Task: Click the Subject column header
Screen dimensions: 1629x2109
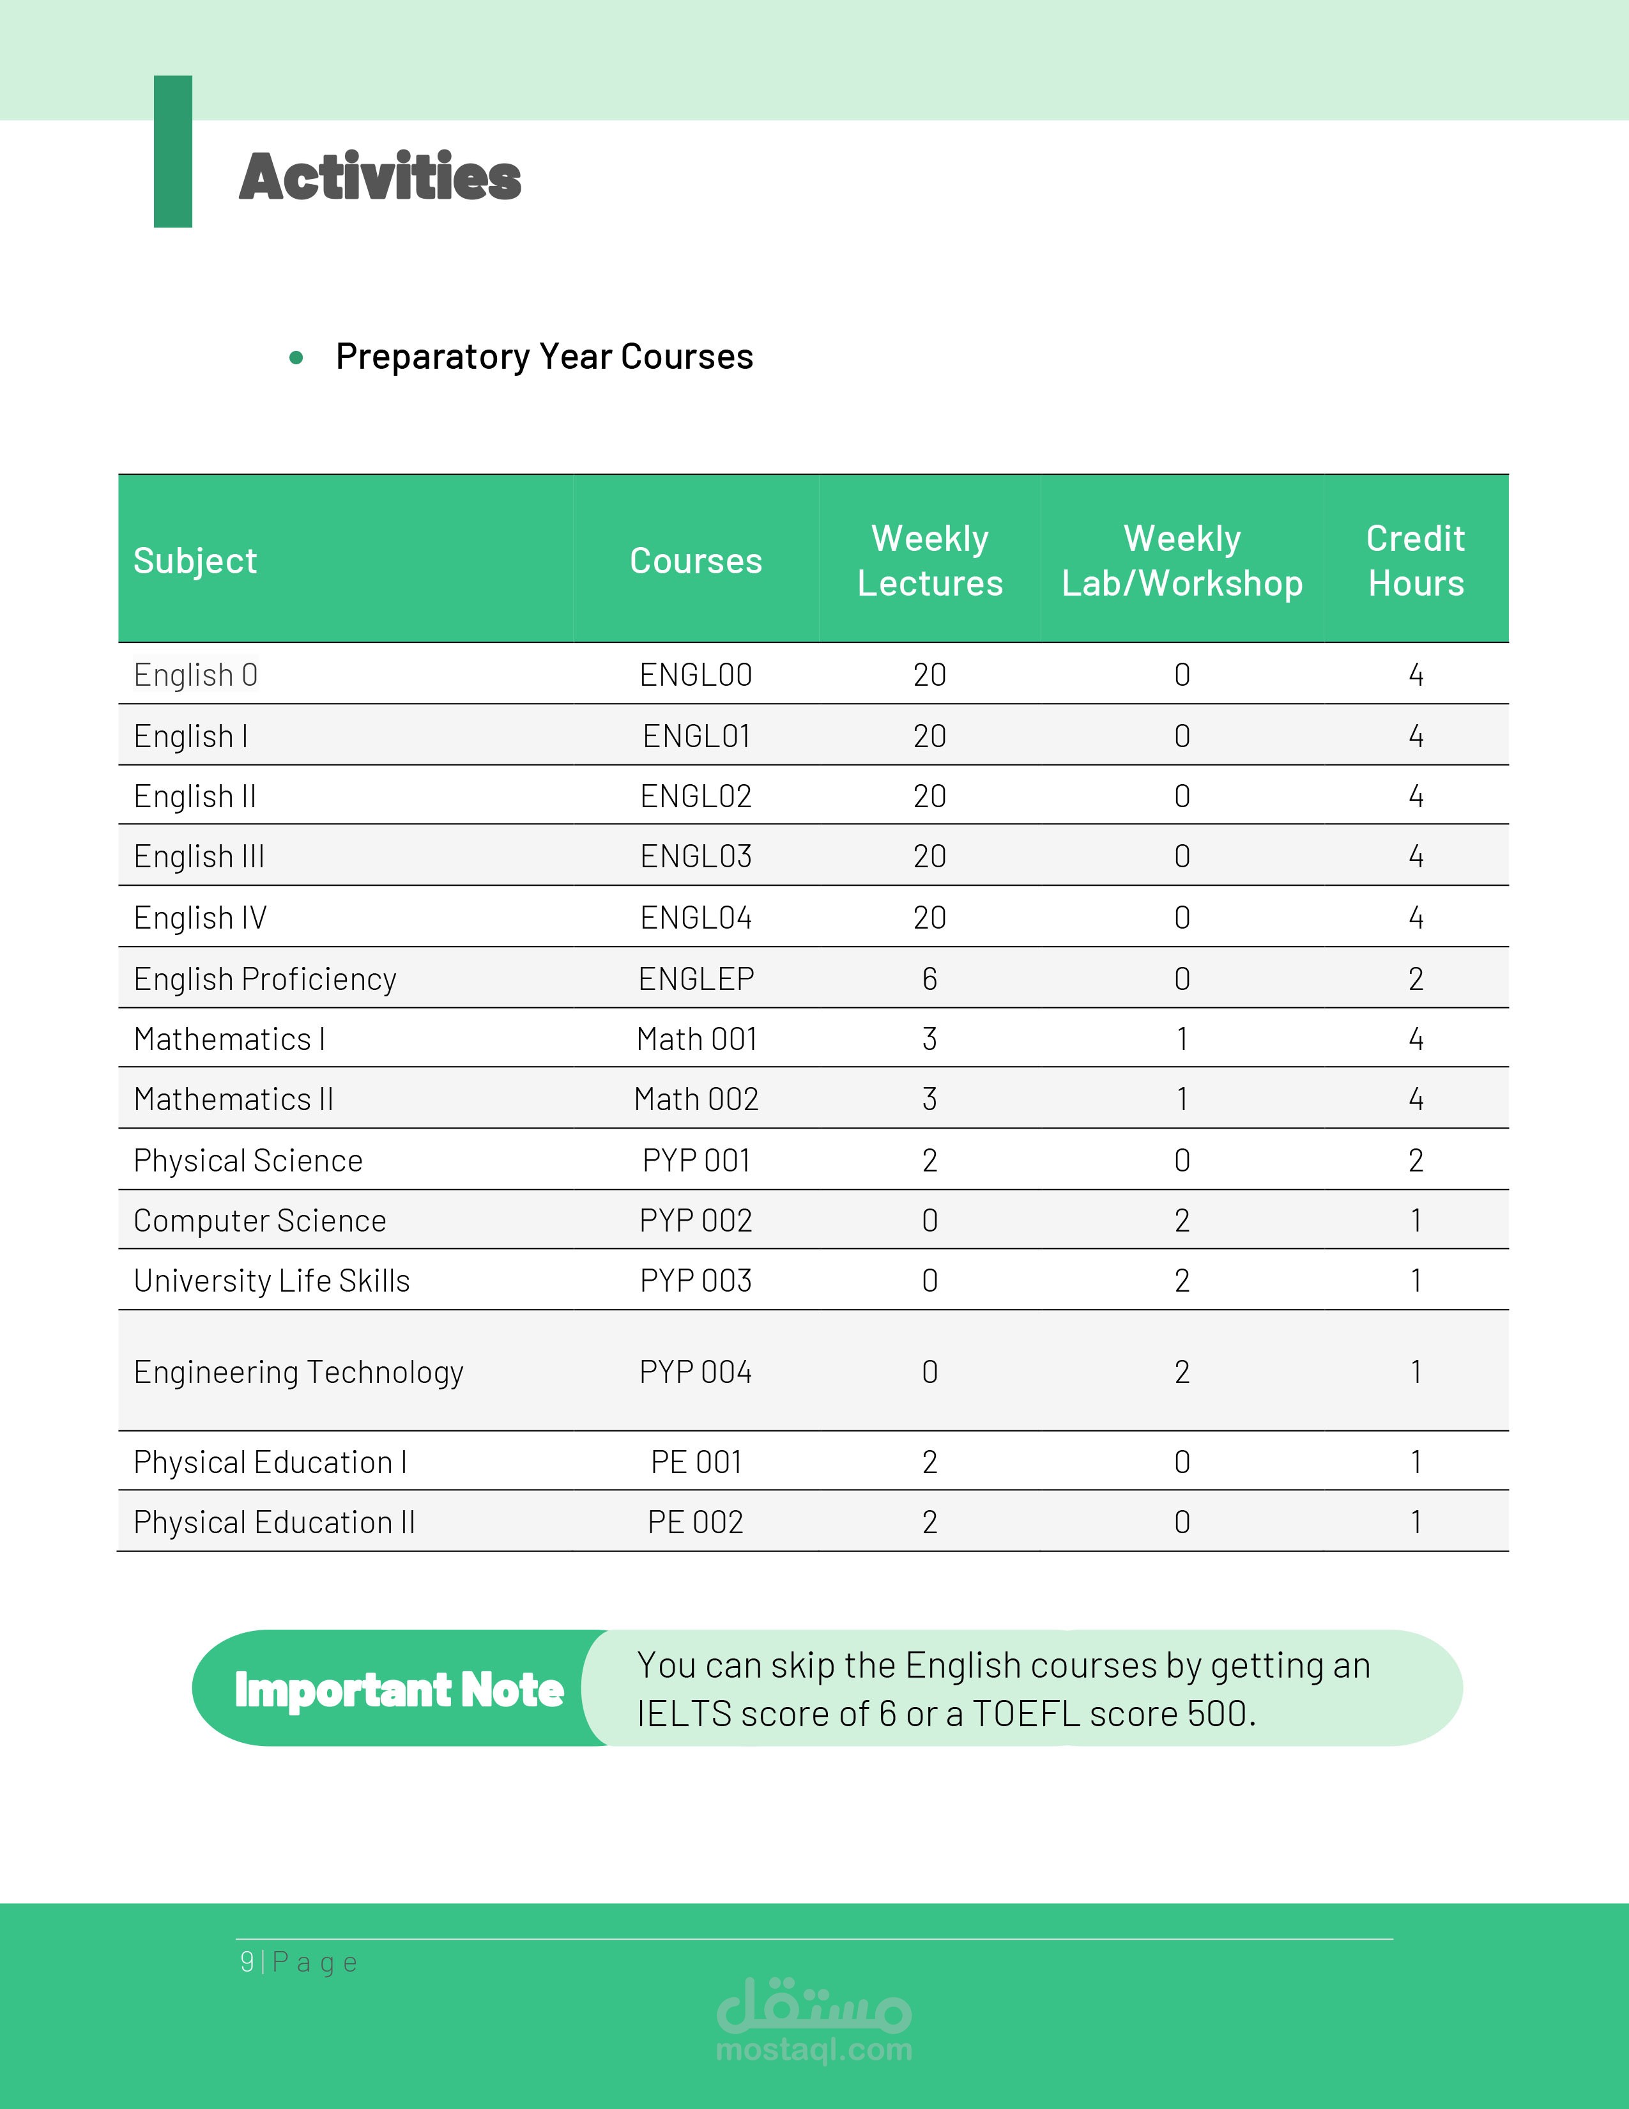Action: (x=195, y=561)
